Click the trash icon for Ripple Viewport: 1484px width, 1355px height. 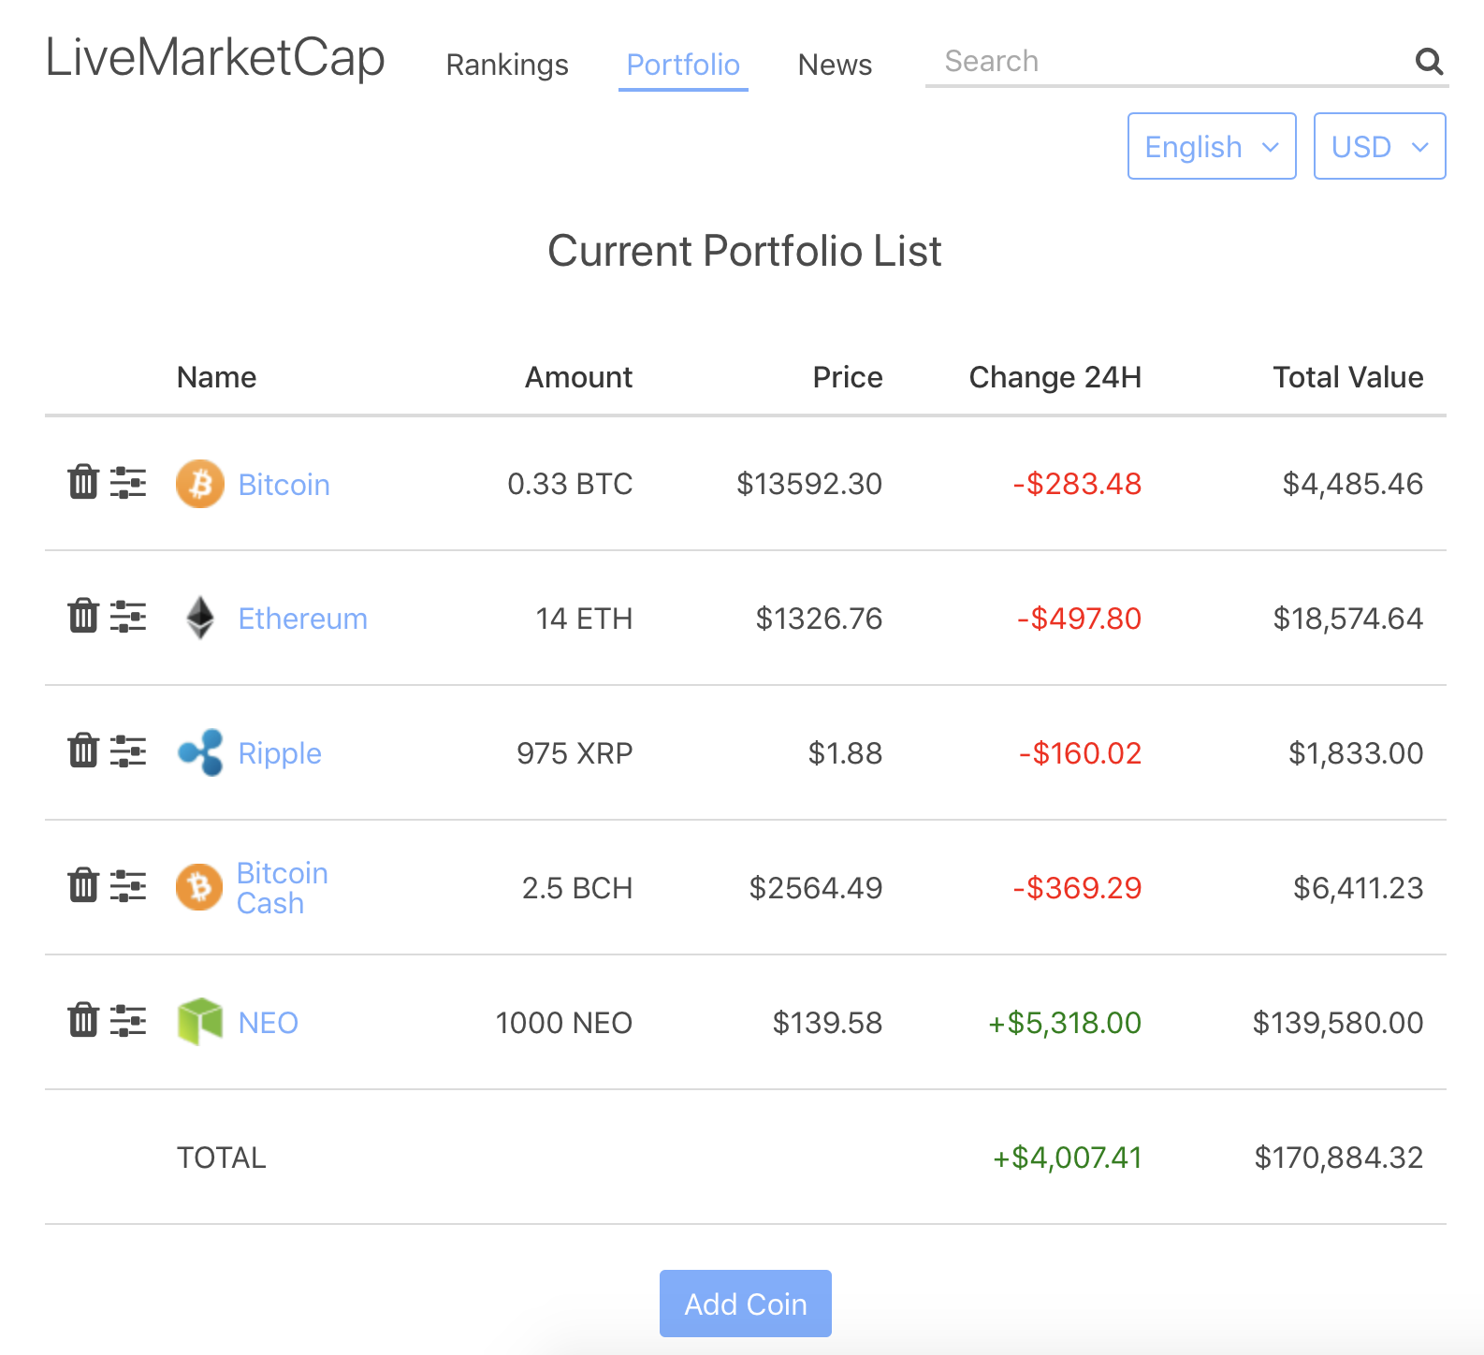[83, 751]
